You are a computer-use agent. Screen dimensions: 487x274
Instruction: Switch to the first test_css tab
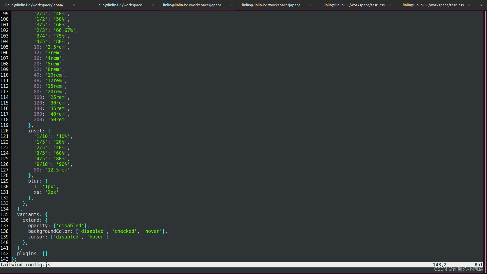coord(354,5)
